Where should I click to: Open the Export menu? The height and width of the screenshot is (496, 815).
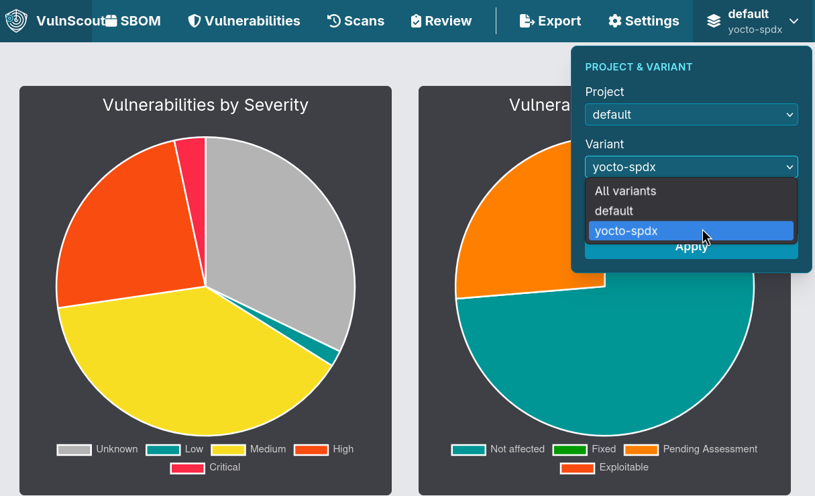click(x=551, y=21)
